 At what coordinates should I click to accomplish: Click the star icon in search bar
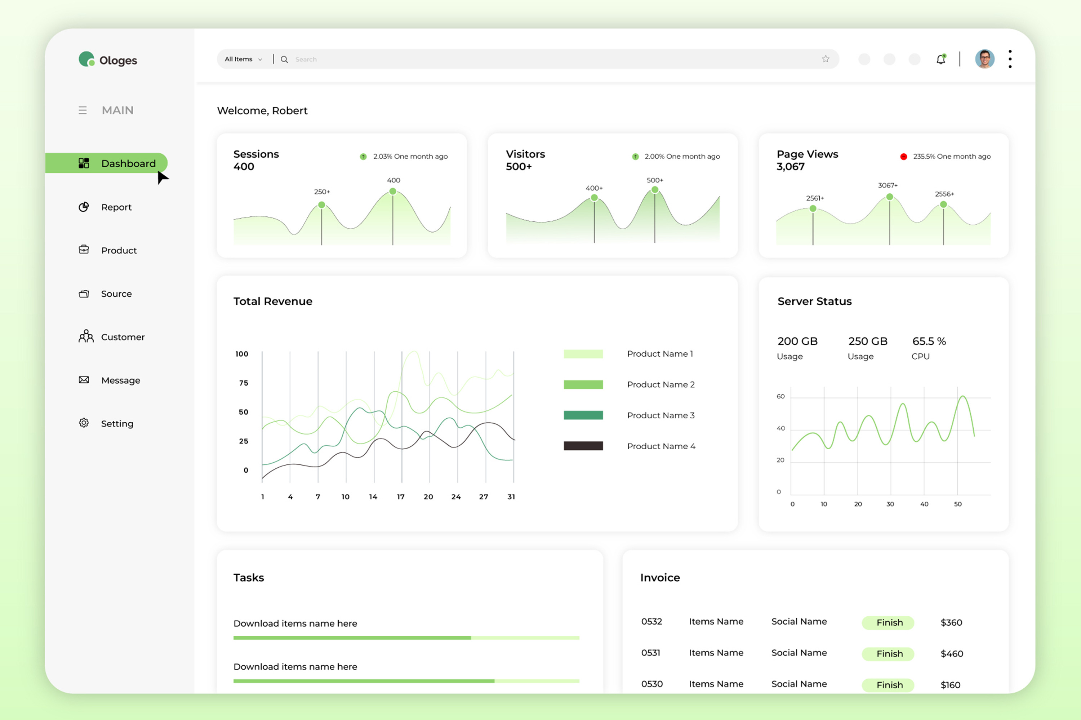point(826,59)
